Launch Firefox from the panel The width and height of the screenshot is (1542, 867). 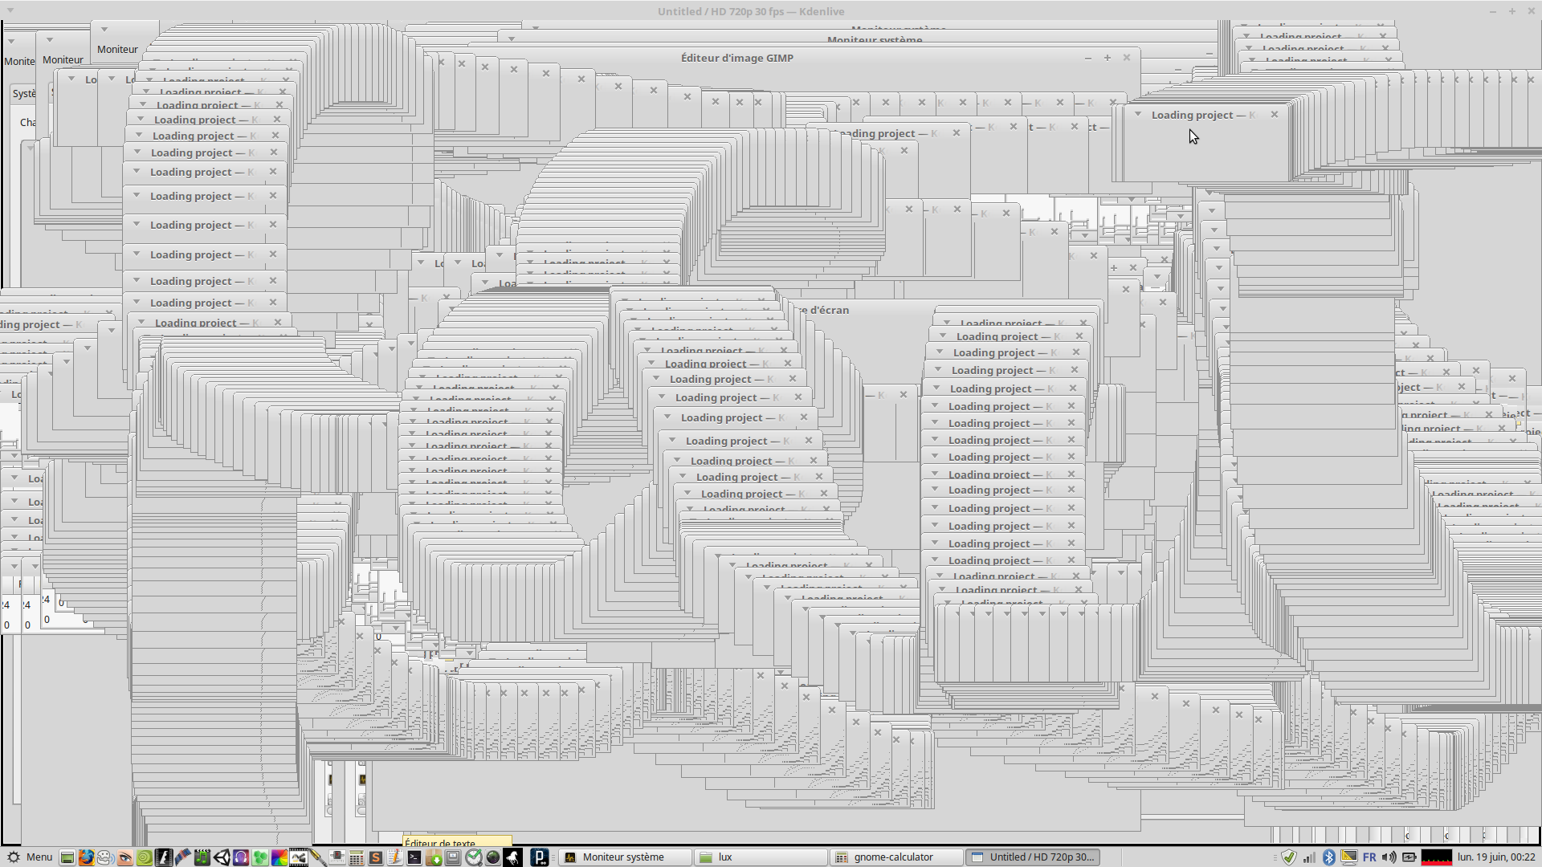tap(86, 857)
